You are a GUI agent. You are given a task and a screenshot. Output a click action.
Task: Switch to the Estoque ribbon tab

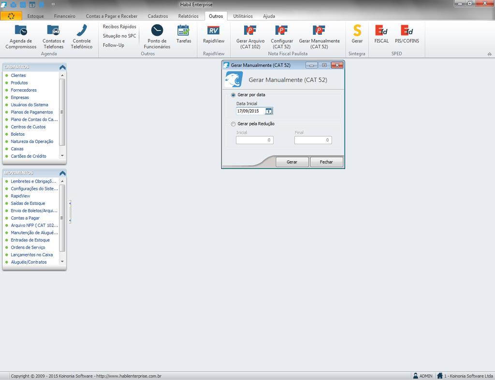pyautogui.click(x=35, y=16)
